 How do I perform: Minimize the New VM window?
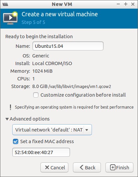point(118,4)
